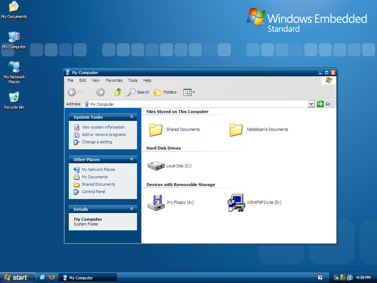Viewport: 377px width, 283px height.
Task: Select the WINXPSP3-Lite (D:) disc icon
Action: point(236,203)
